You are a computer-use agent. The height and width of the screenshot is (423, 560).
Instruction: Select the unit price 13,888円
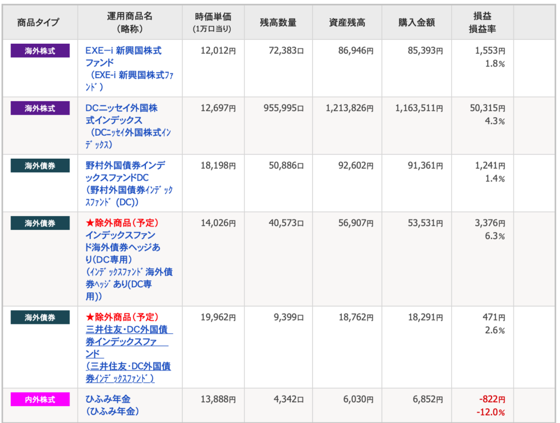pos(218,399)
